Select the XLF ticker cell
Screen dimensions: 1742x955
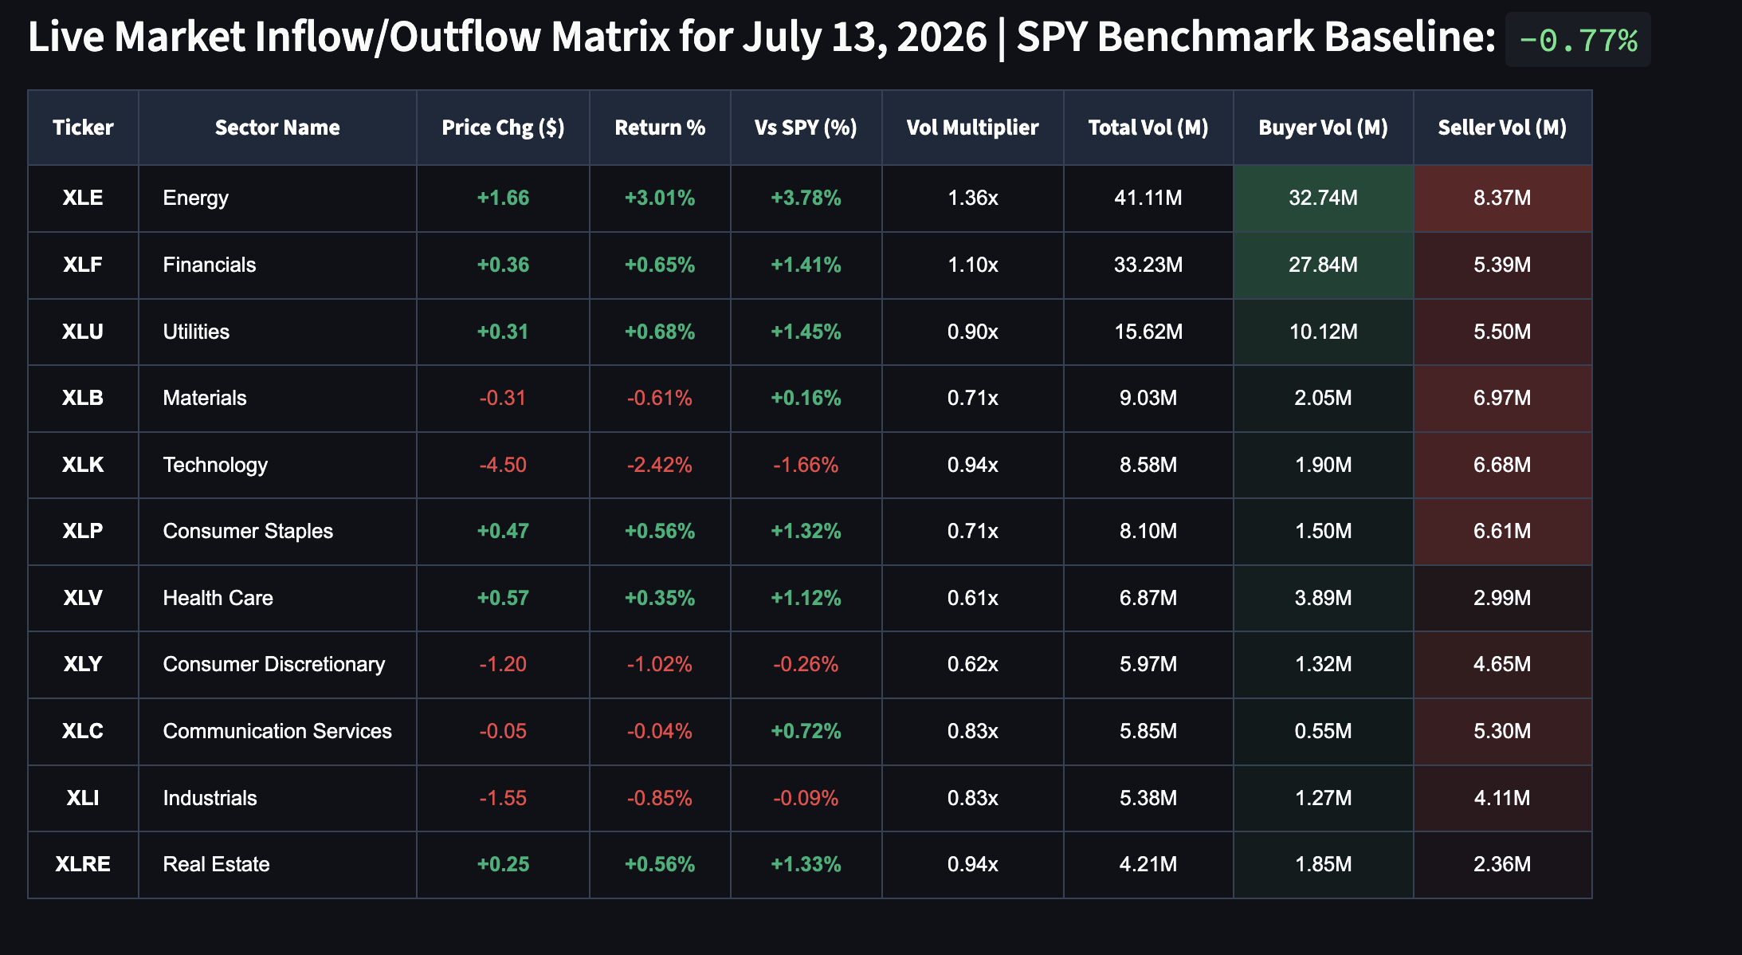(x=83, y=265)
